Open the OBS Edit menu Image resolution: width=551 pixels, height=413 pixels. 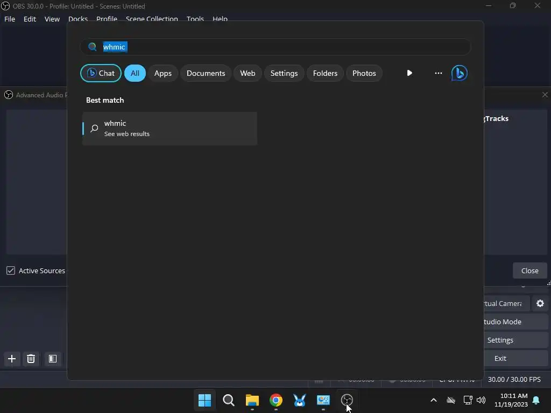pyautogui.click(x=30, y=19)
